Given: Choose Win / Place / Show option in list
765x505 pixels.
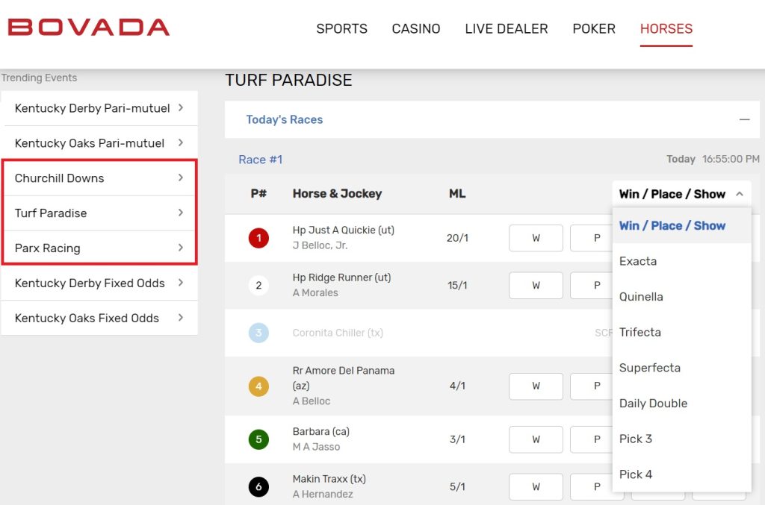Looking at the screenshot, I should click(x=681, y=225).
